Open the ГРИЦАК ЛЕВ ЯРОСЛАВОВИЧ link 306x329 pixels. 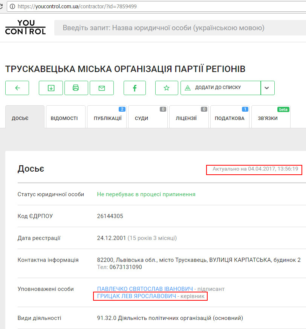click(x=136, y=296)
